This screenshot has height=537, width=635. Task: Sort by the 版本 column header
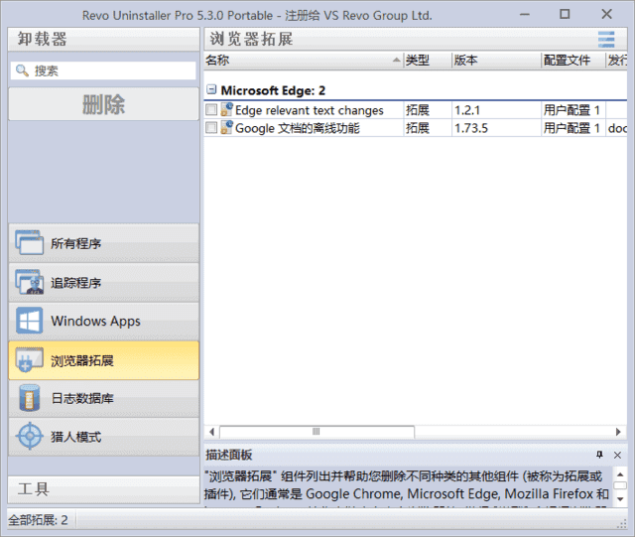495,61
